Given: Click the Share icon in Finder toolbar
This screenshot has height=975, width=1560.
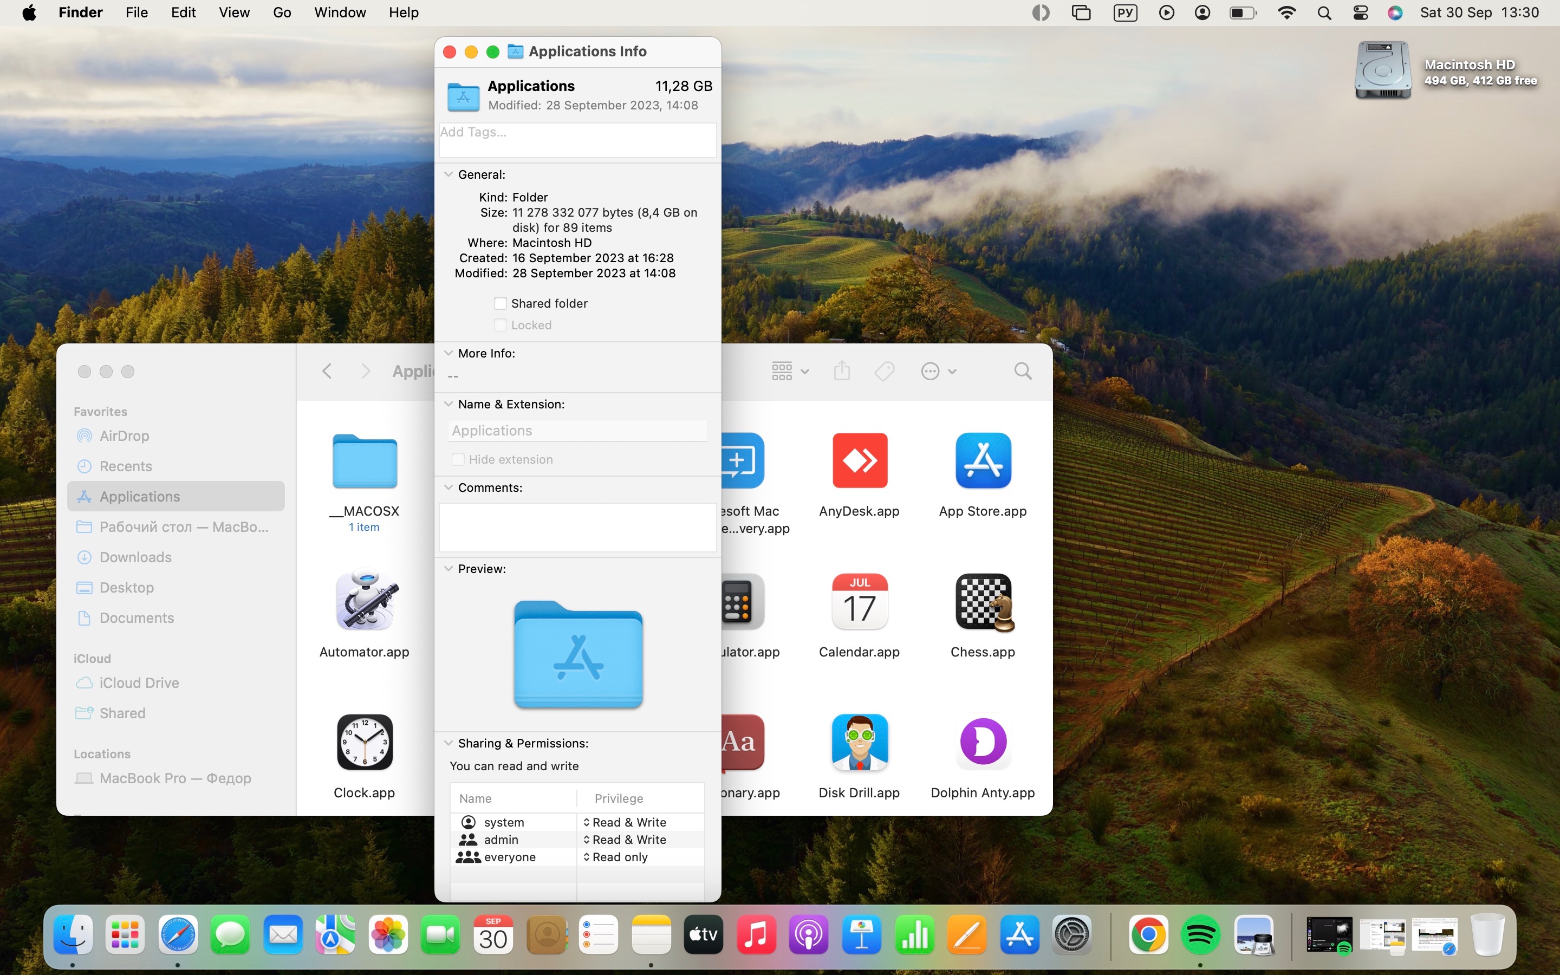Looking at the screenshot, I should 842,371.
